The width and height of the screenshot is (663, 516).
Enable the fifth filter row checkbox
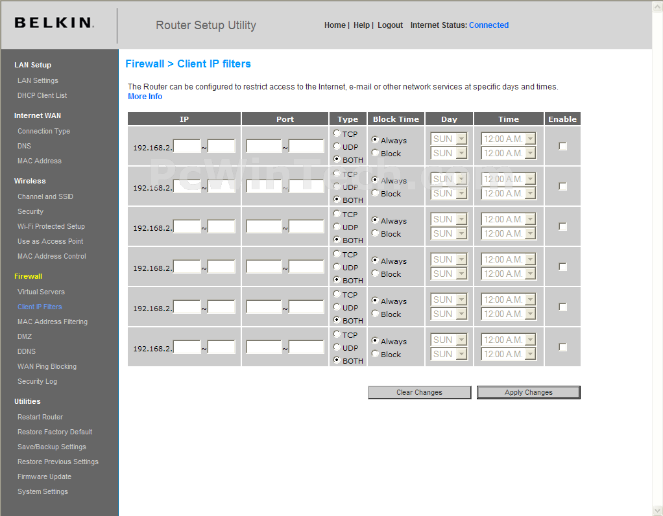(562, 307)
